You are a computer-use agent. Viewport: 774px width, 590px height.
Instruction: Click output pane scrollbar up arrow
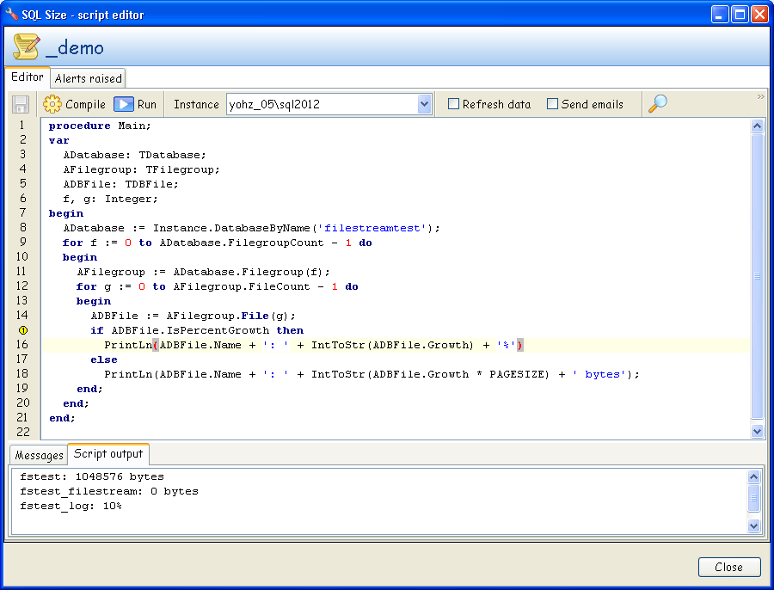(x=753, y=476)
